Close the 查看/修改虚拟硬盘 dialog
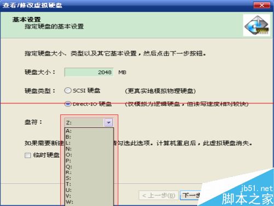 point(262,5)
